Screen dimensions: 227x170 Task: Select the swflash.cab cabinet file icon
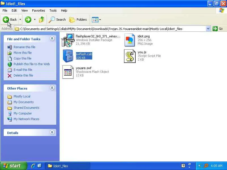68,56
